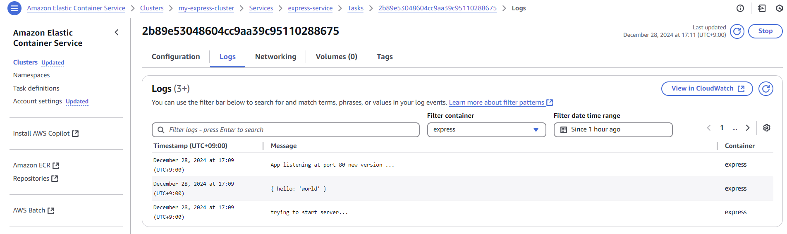Click external link icon beside AWS Batch

click(51, 210)
